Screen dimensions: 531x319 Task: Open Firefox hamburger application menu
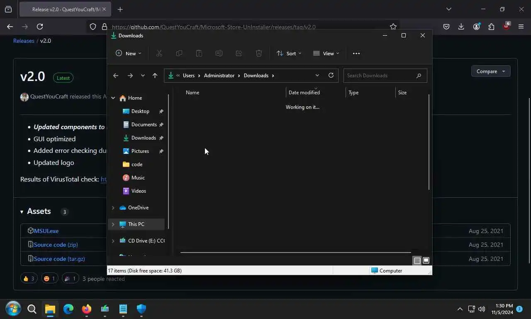point(521,27)
